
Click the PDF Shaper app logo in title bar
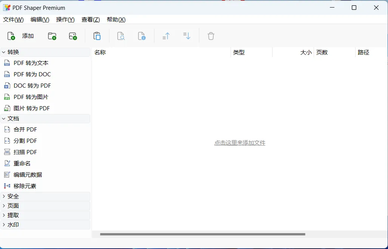pos(7,8)
